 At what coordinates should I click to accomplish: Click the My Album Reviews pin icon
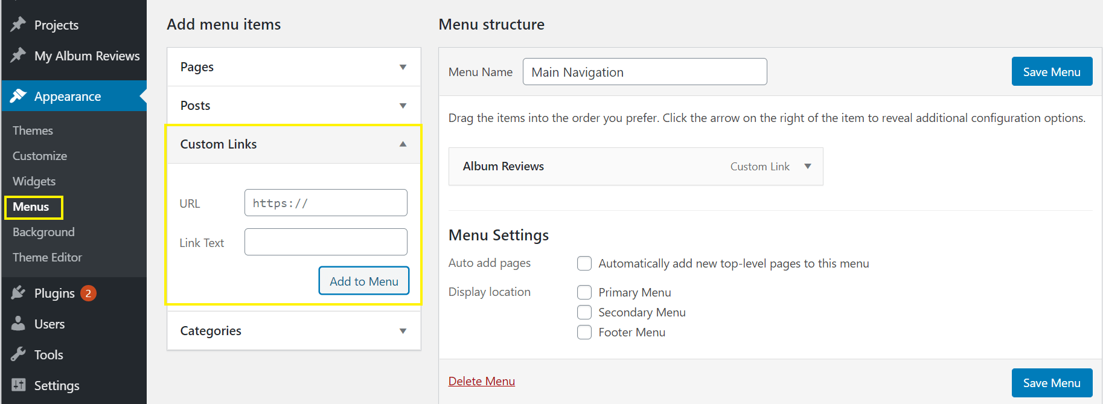[x=18, y=55]
